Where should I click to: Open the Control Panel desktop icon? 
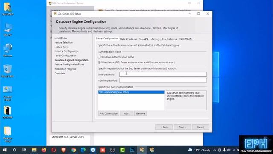[x=8, y=93]
